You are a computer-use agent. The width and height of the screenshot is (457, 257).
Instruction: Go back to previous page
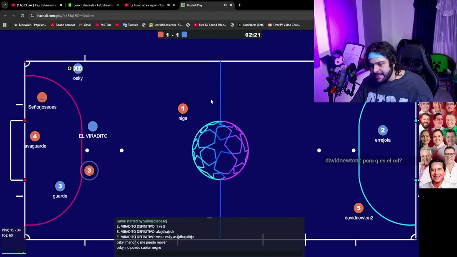tap(5, 16)
